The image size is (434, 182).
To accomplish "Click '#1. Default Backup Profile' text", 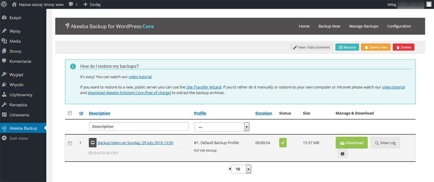I will pos(217,143).
